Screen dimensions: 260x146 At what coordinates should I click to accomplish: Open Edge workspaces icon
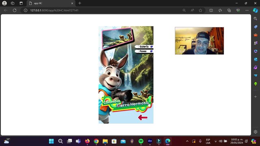13,3
